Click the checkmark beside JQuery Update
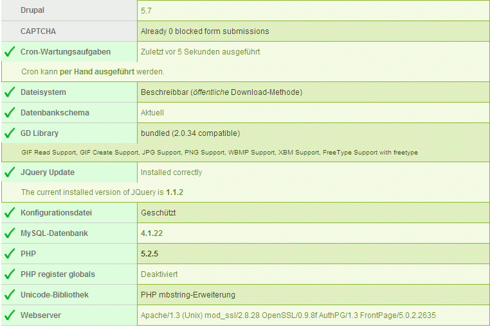 [x=10, y=172]
